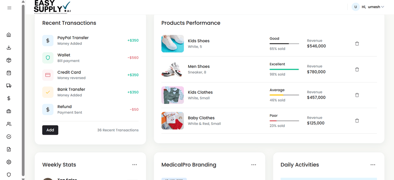The width and height of the screenshot is (394, 180).
Task: Click the Kids Clothes product thumbnail
Action: pos(173,95)
